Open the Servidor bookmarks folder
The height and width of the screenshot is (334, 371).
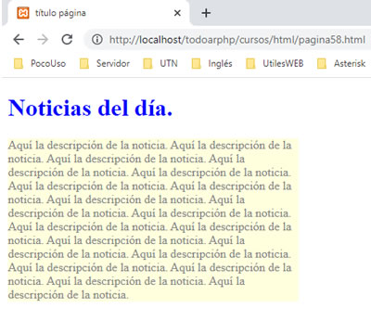pyautogui.click(x=105, y=63)
